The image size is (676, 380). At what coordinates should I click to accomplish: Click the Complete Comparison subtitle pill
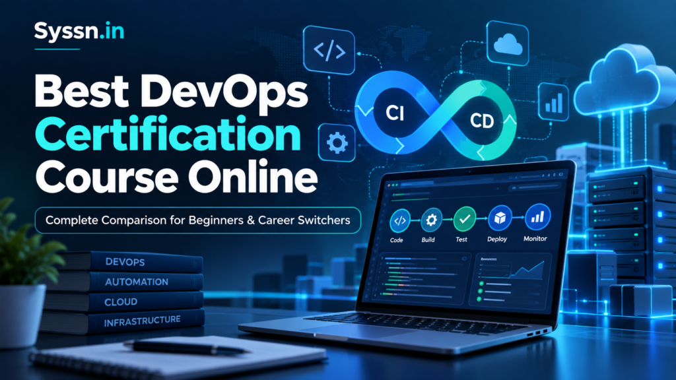198,220
